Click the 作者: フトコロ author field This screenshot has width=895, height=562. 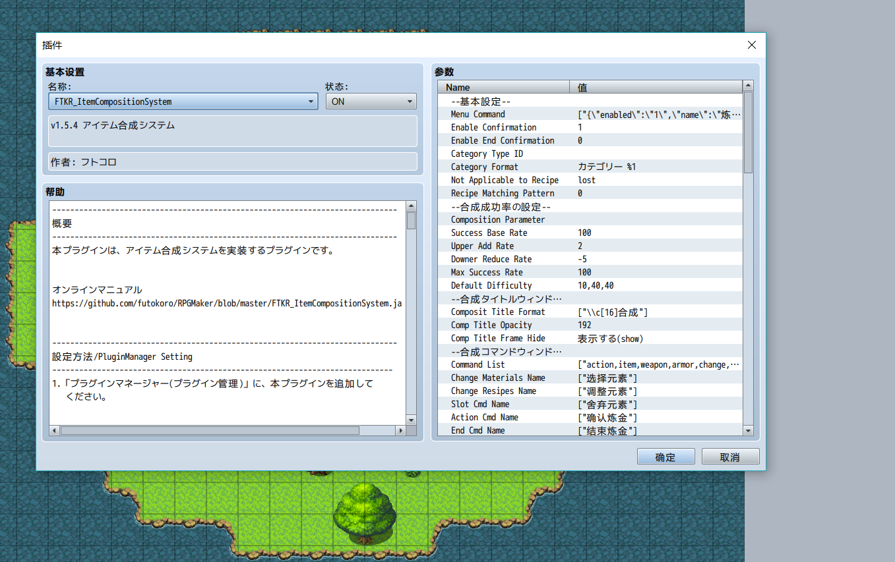coord(233,161)
